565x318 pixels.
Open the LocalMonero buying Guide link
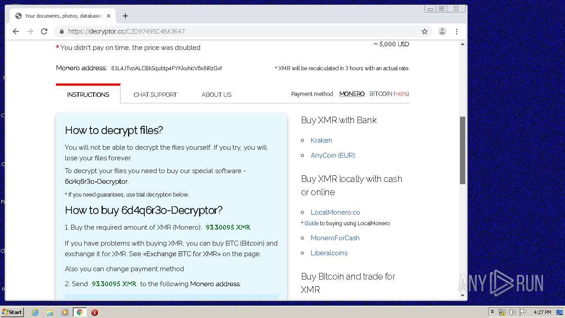pos(311,223)
